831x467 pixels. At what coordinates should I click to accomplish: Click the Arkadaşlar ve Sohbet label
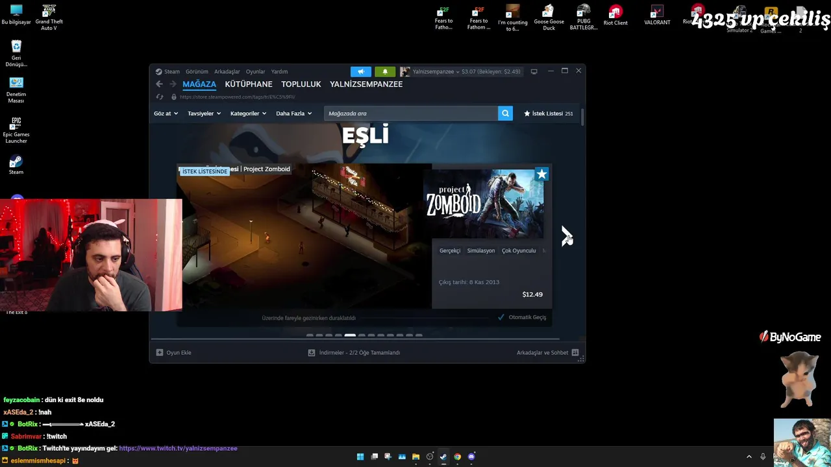coord(542,353)
